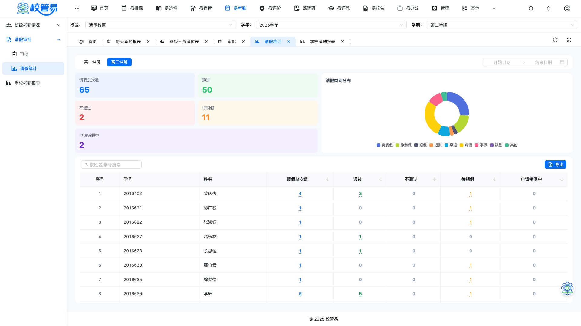Click the 请假总次数 65 summary card
581x326 pixels.
tap(135, 85)
